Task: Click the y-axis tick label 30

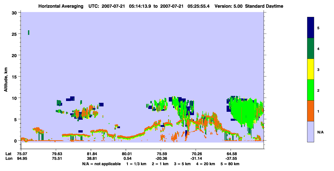Action: coord(15,13)
